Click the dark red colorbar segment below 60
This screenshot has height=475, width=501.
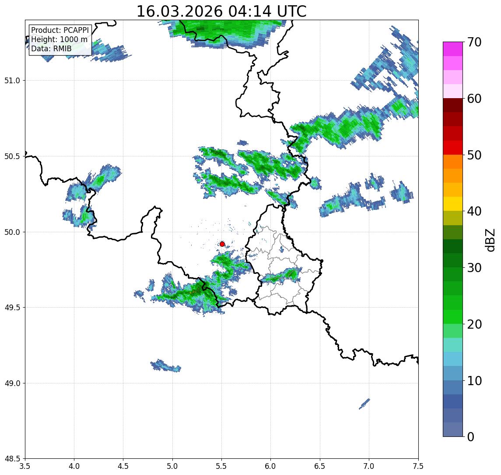453,105
